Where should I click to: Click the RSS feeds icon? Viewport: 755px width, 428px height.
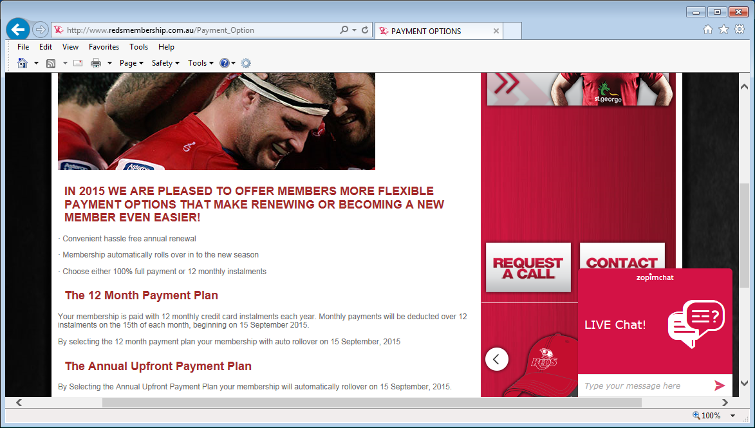point(51,63)
